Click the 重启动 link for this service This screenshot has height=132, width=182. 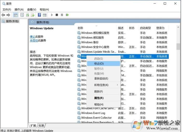click(x=34, y=40)
